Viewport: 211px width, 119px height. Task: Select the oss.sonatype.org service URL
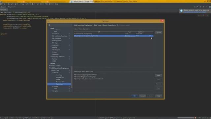click(x=85, y=75)
